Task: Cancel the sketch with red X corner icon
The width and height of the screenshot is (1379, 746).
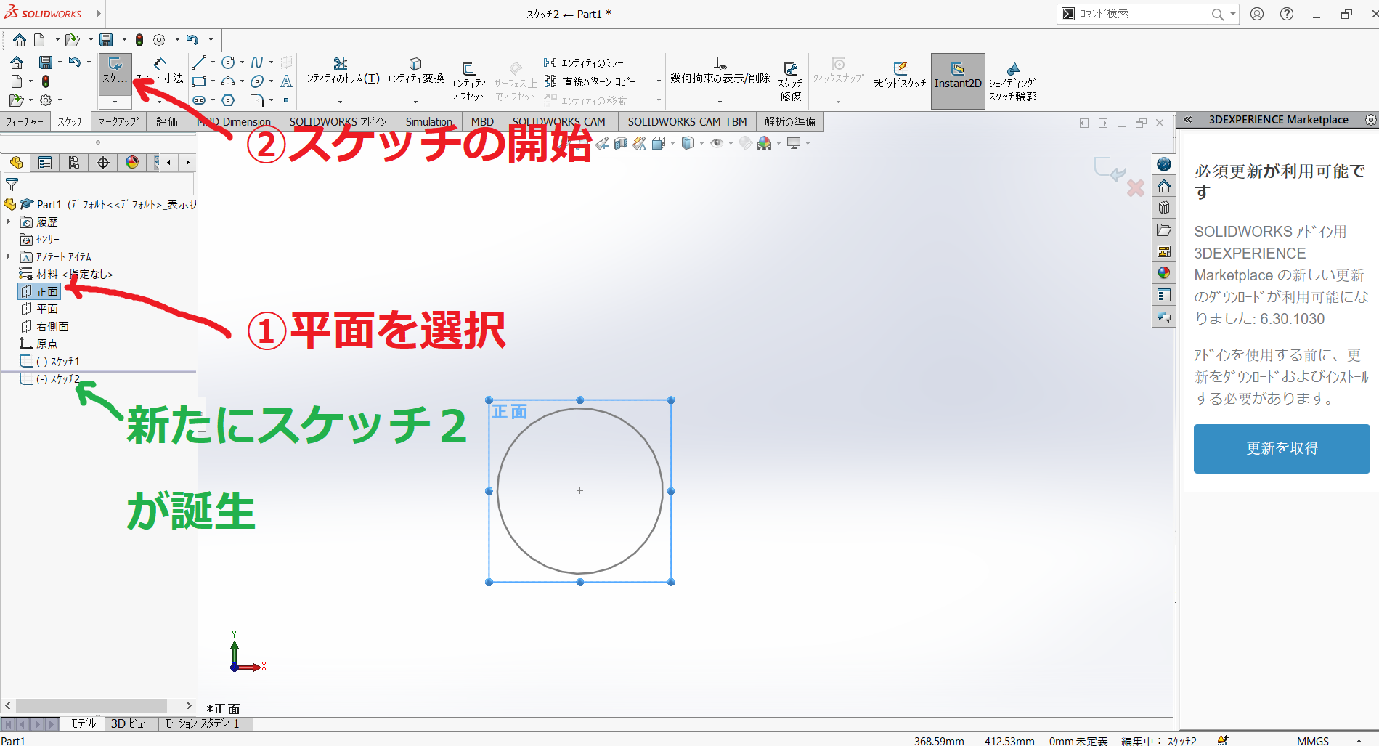Action: point(1136,189)
